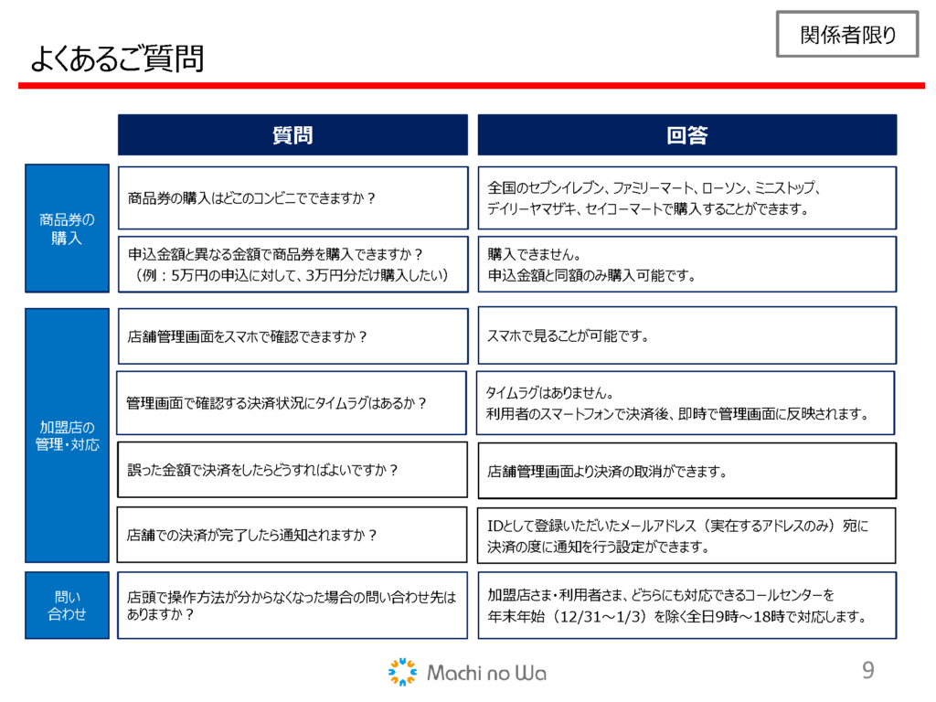Click the Machi no Wa logo icon
Screen dimensions: 936x702
[402, 672]
